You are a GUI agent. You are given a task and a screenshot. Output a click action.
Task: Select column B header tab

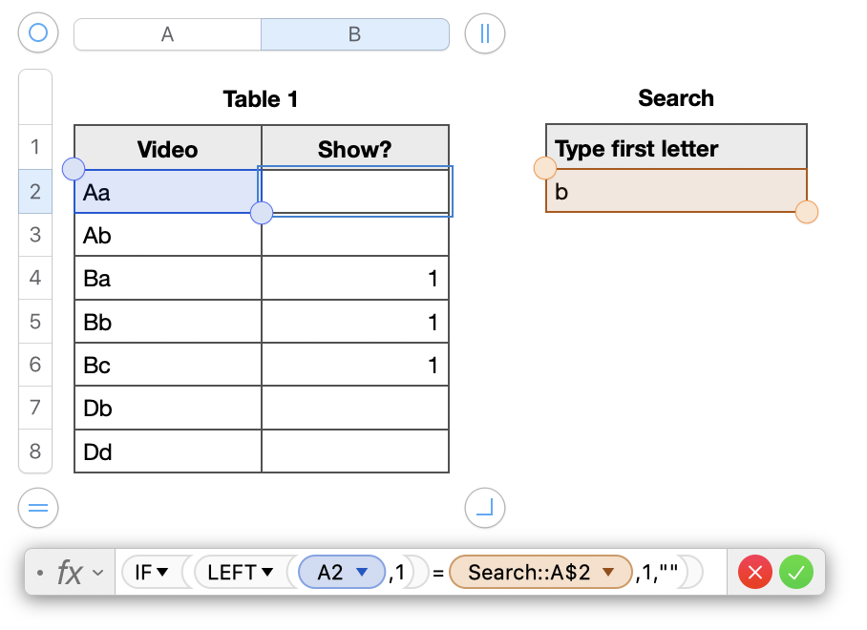pyautogui.click(x=354, y=34)
